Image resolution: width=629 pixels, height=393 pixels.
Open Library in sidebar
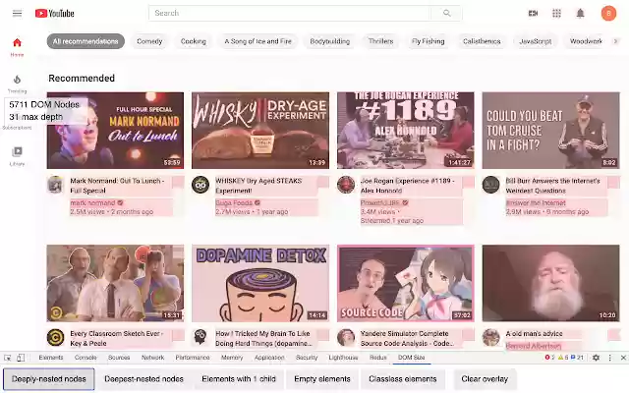point(17,156)
